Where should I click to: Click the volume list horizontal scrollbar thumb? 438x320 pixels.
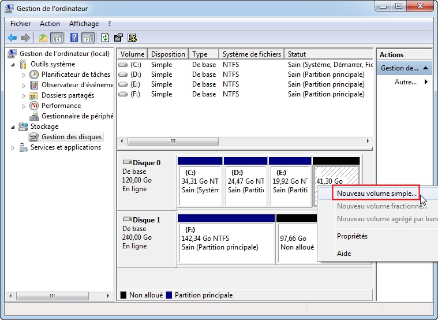(x=173, y=141)
